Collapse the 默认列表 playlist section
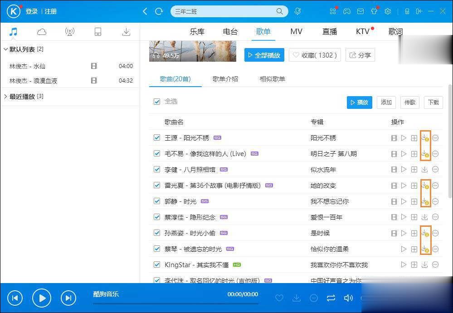Image resolution: width=453 pixels, height=313 pixels. click(5, 49)
